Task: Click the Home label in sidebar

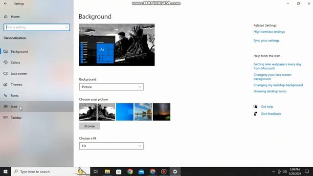Action: pos(15,17)
